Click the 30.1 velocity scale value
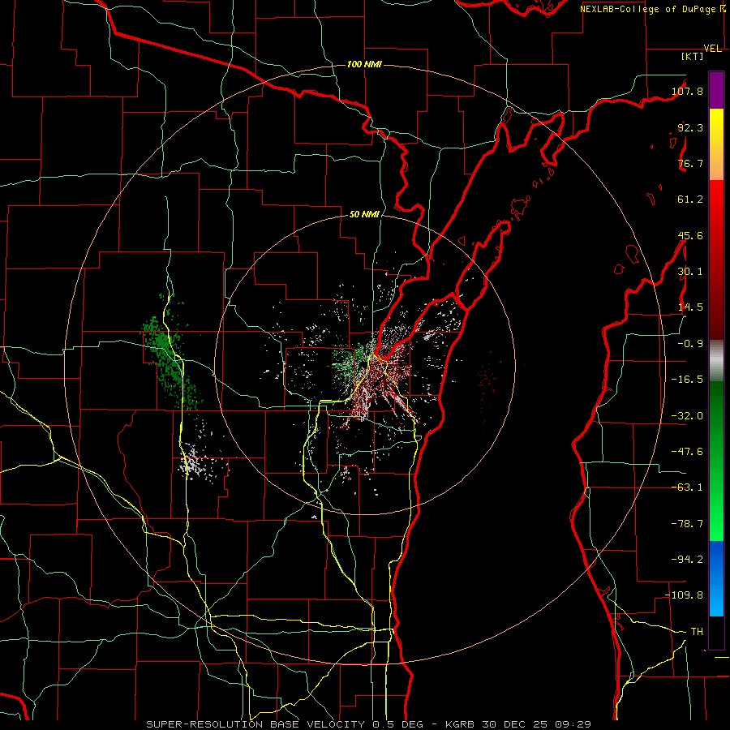This screenshot has height=730, width=730. coord(690,272)
